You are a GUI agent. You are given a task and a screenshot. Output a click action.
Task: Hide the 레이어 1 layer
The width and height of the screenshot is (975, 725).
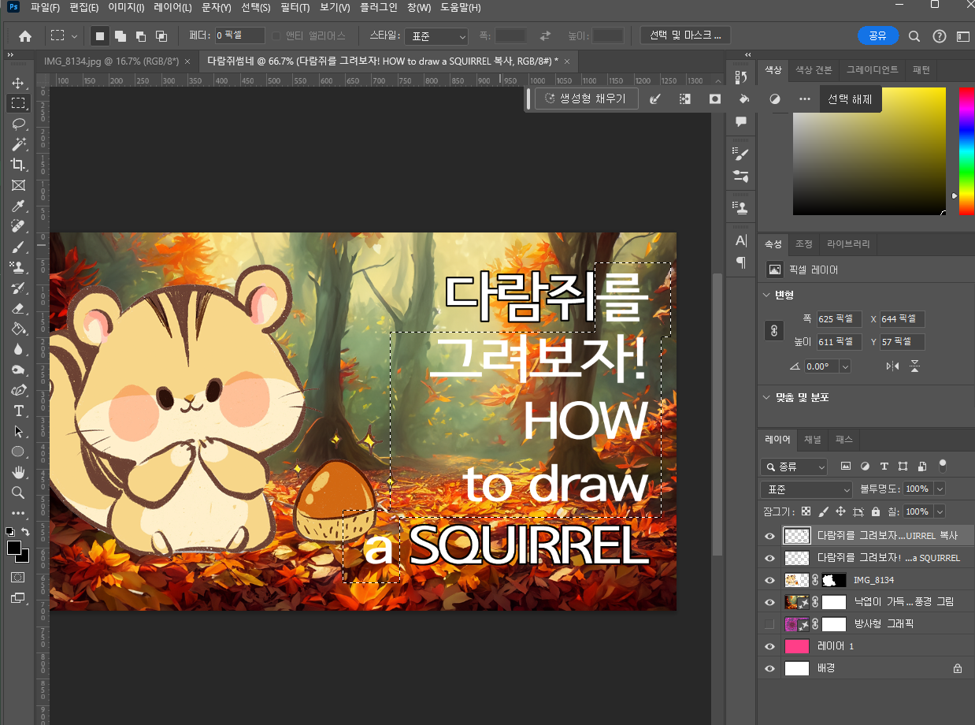click(770, 646)
